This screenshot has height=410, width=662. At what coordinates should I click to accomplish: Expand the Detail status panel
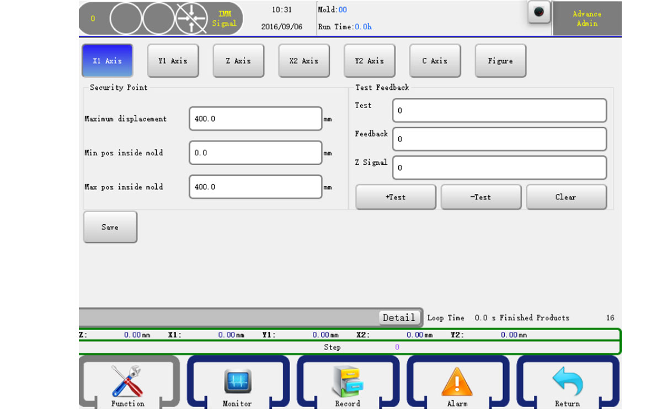coord(399,317)
